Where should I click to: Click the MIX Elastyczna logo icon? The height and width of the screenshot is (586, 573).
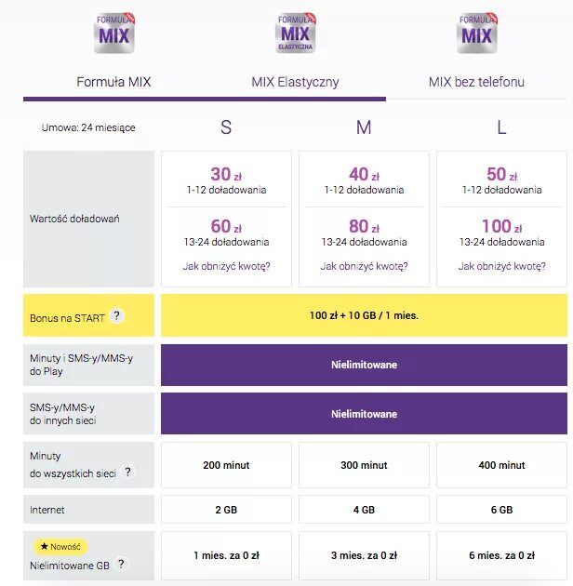295,33
